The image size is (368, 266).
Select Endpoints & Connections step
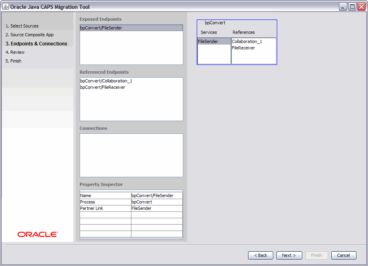click(36, 44)
